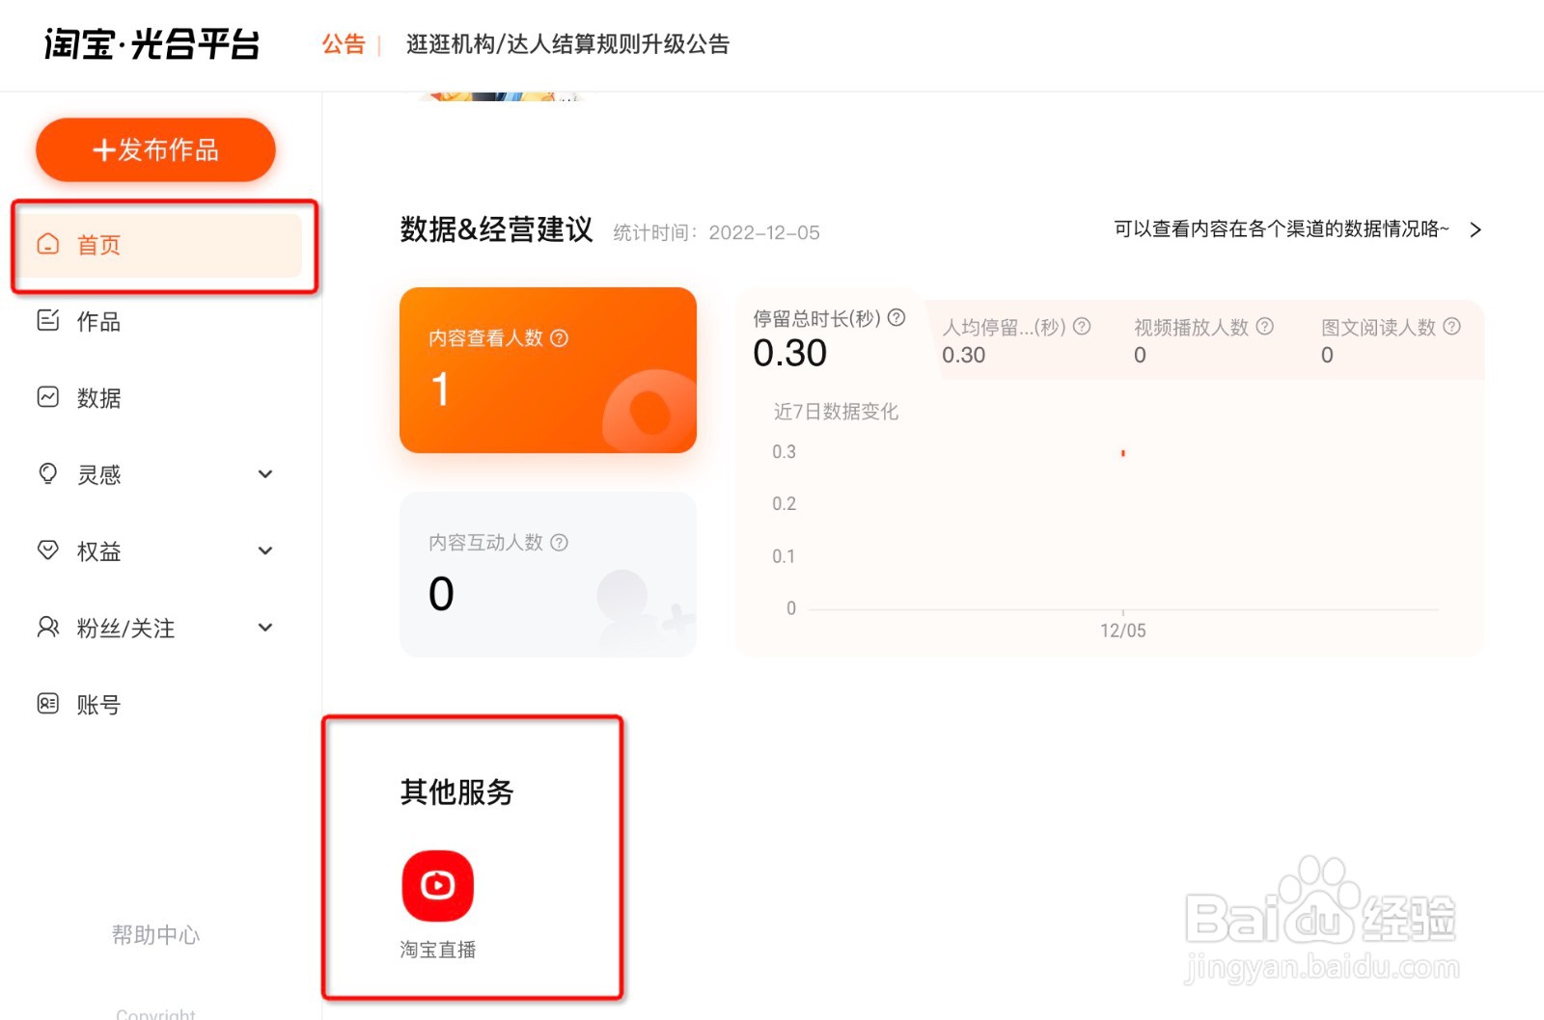Expand the 灵感 submenu chevron

point(265,473)
